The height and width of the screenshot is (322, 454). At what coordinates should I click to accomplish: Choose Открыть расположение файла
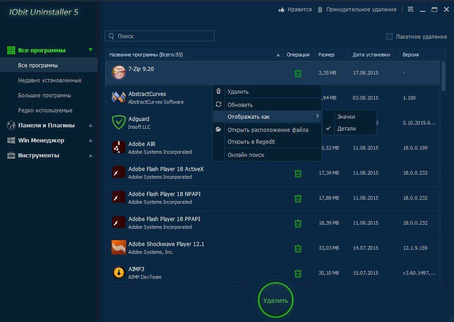[267, 130]
